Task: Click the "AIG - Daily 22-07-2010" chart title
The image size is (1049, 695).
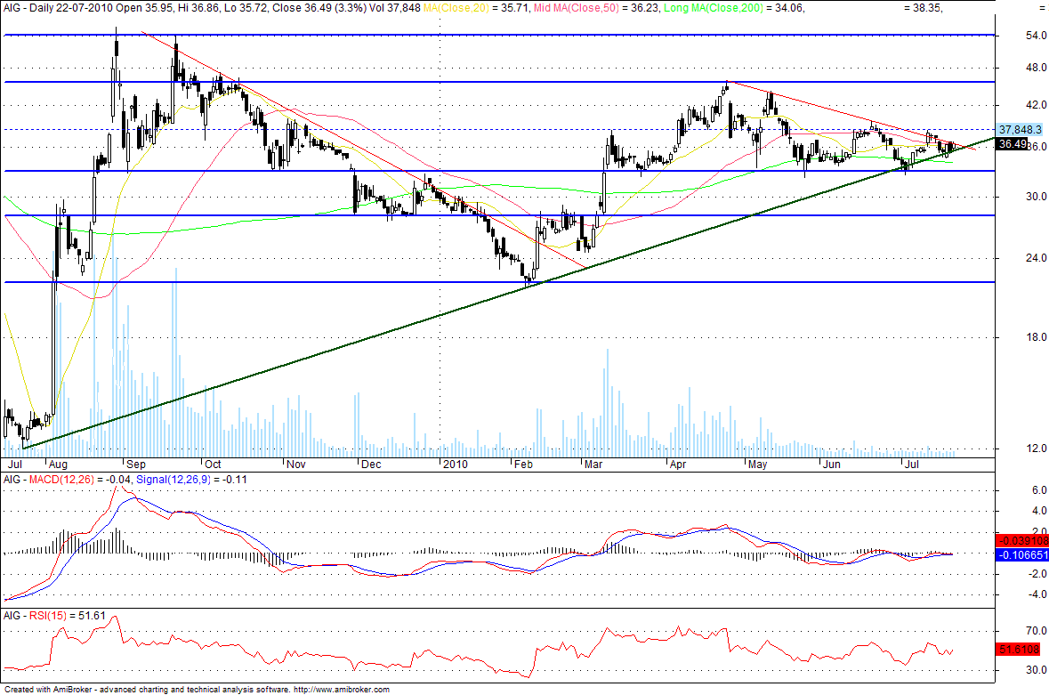Action: 58,8
